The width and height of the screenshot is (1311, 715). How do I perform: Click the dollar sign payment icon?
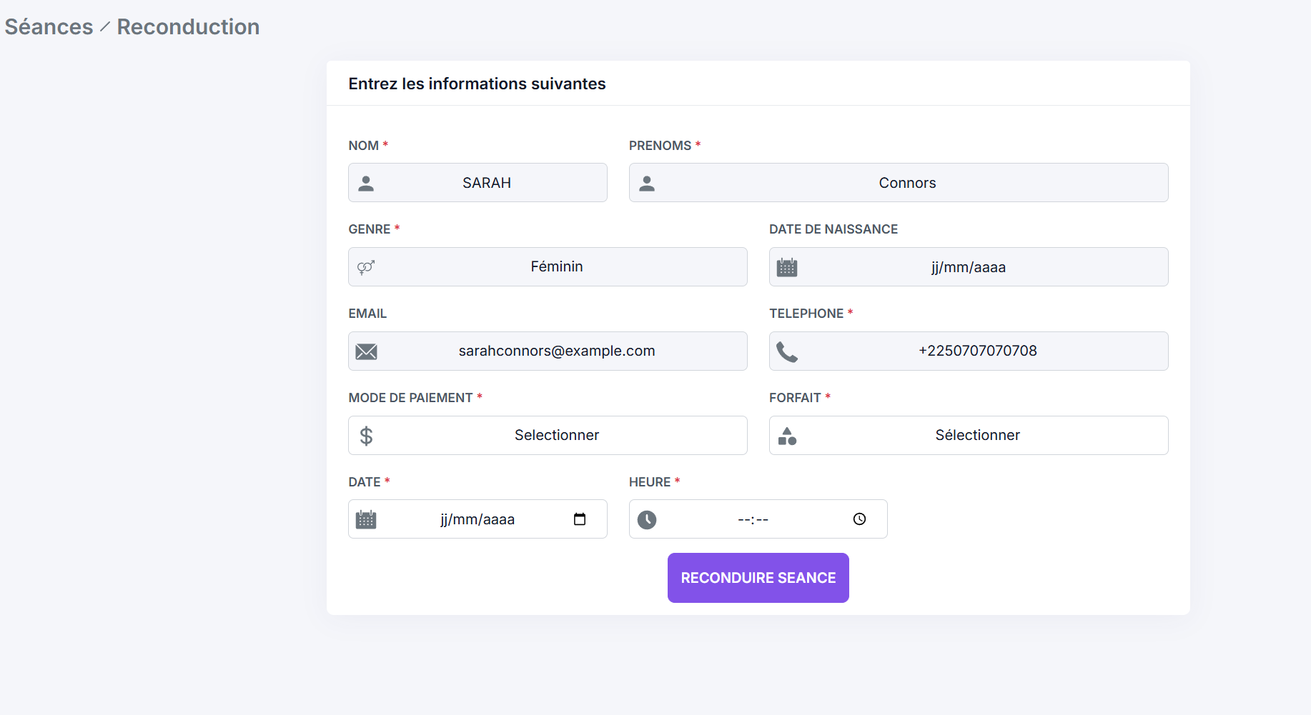(366, 436)
